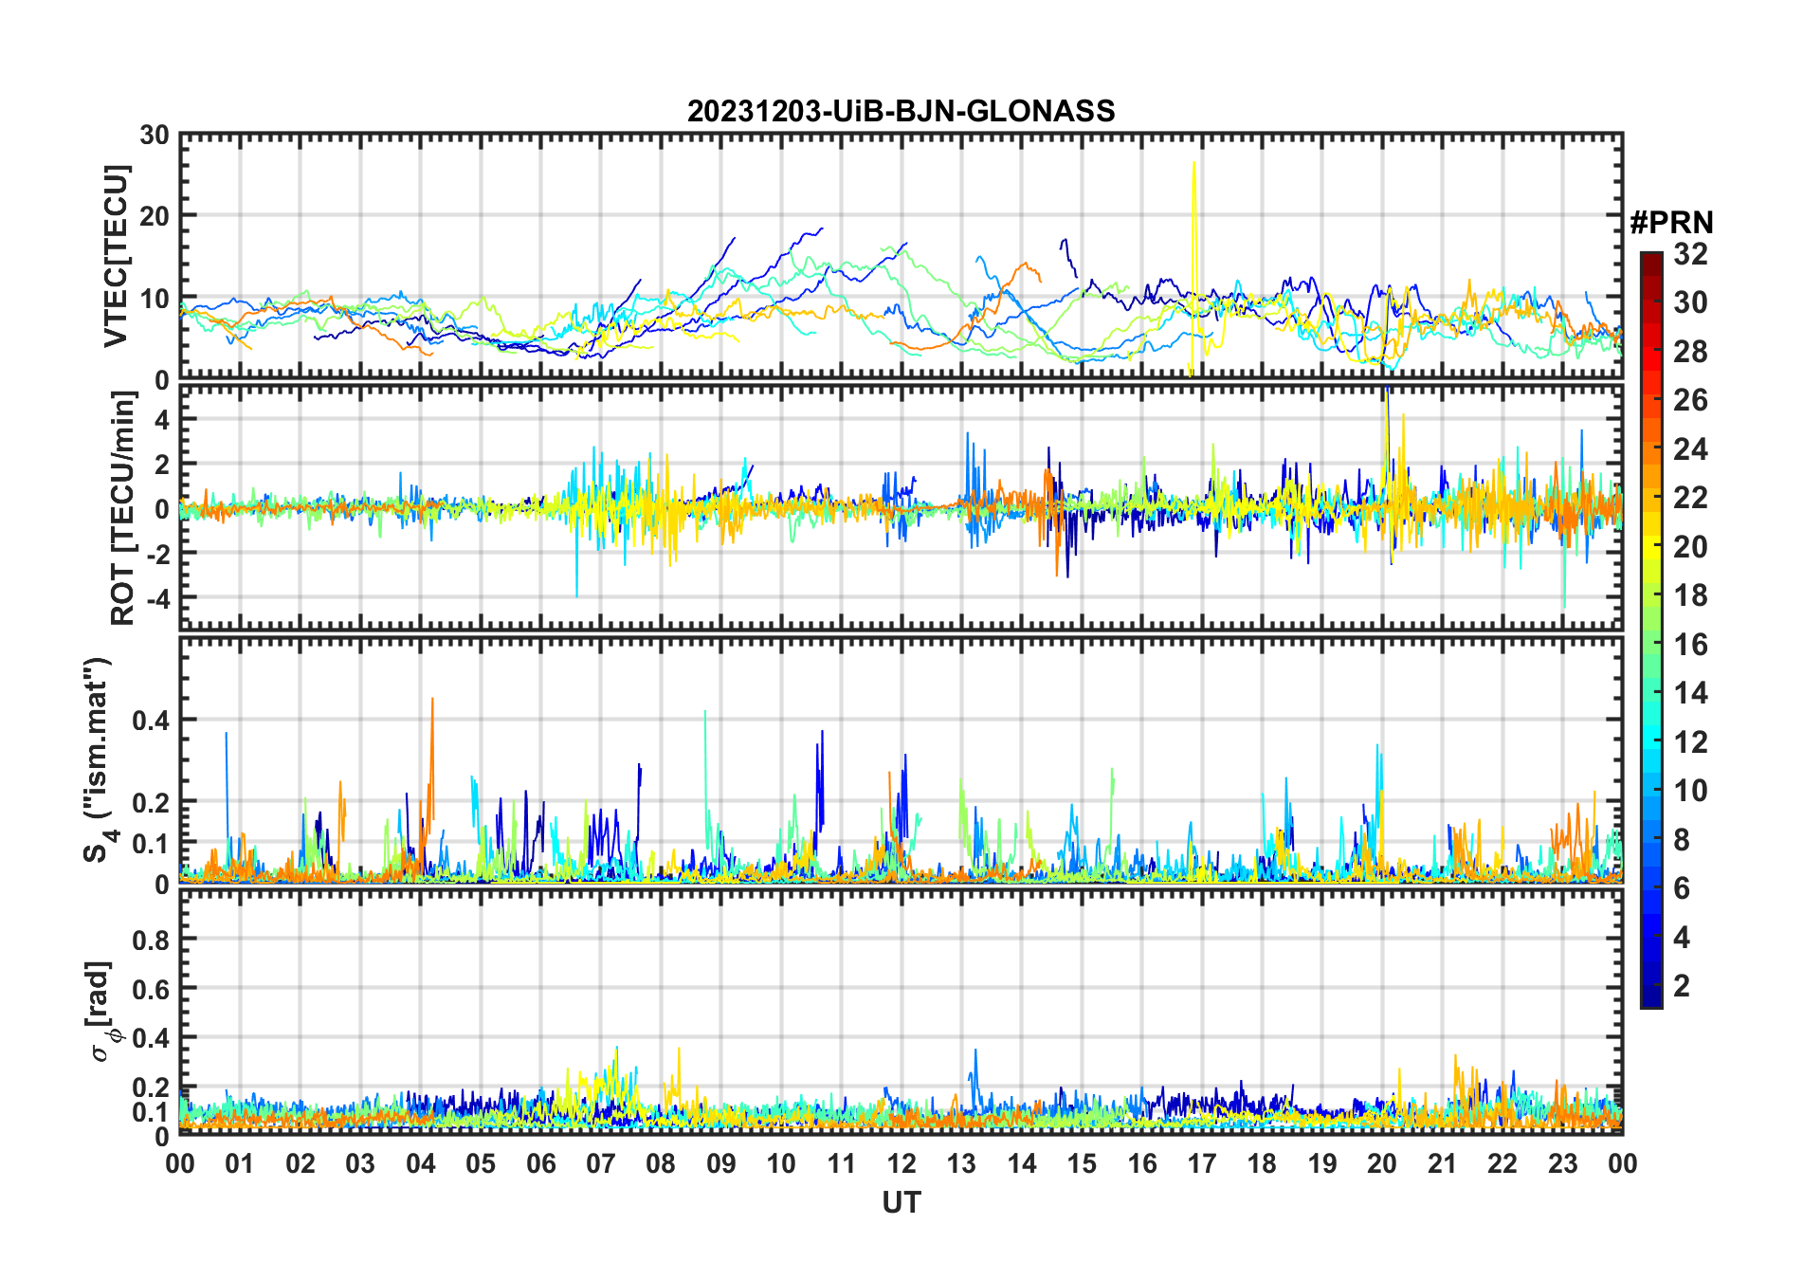Click the "0.6" tick on the σφ axis
The width and height of the screenshot is (1803, 1261).
tap(151, 990)
